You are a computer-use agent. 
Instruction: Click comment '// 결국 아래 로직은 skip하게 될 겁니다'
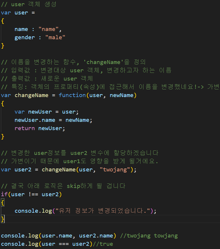click(63, 186)
